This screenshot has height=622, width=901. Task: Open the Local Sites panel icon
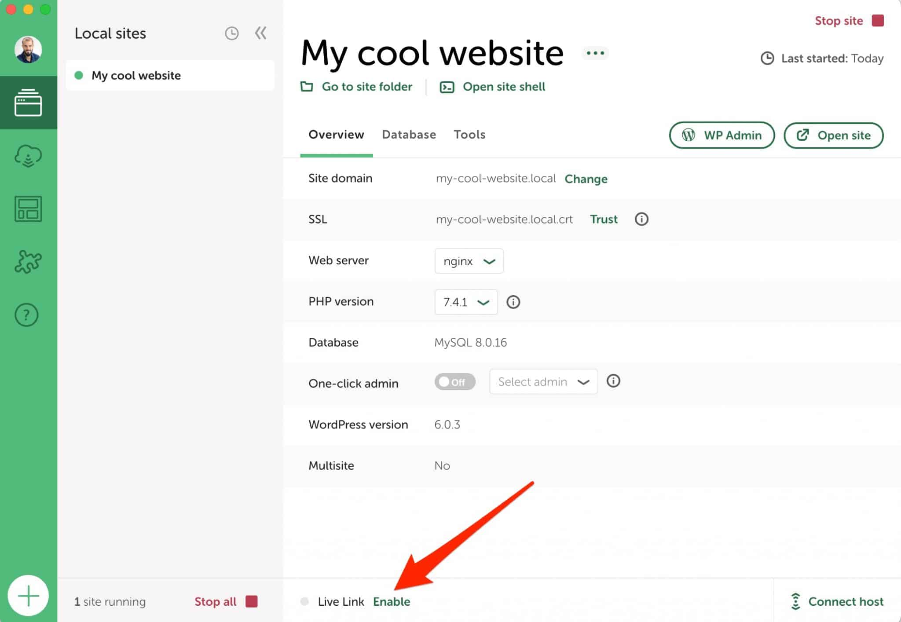[28, 102]
